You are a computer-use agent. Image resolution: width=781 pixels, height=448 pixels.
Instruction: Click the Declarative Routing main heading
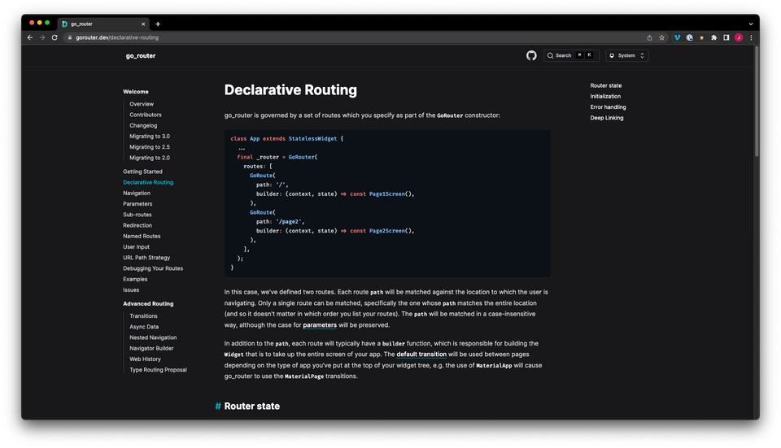pyautogui.click(x=290, y=90)
